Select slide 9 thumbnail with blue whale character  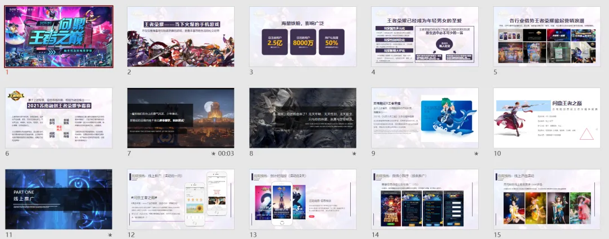coord(425,118)
